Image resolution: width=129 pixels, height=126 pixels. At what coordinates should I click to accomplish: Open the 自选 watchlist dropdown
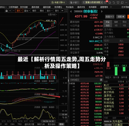click(110, 17)
